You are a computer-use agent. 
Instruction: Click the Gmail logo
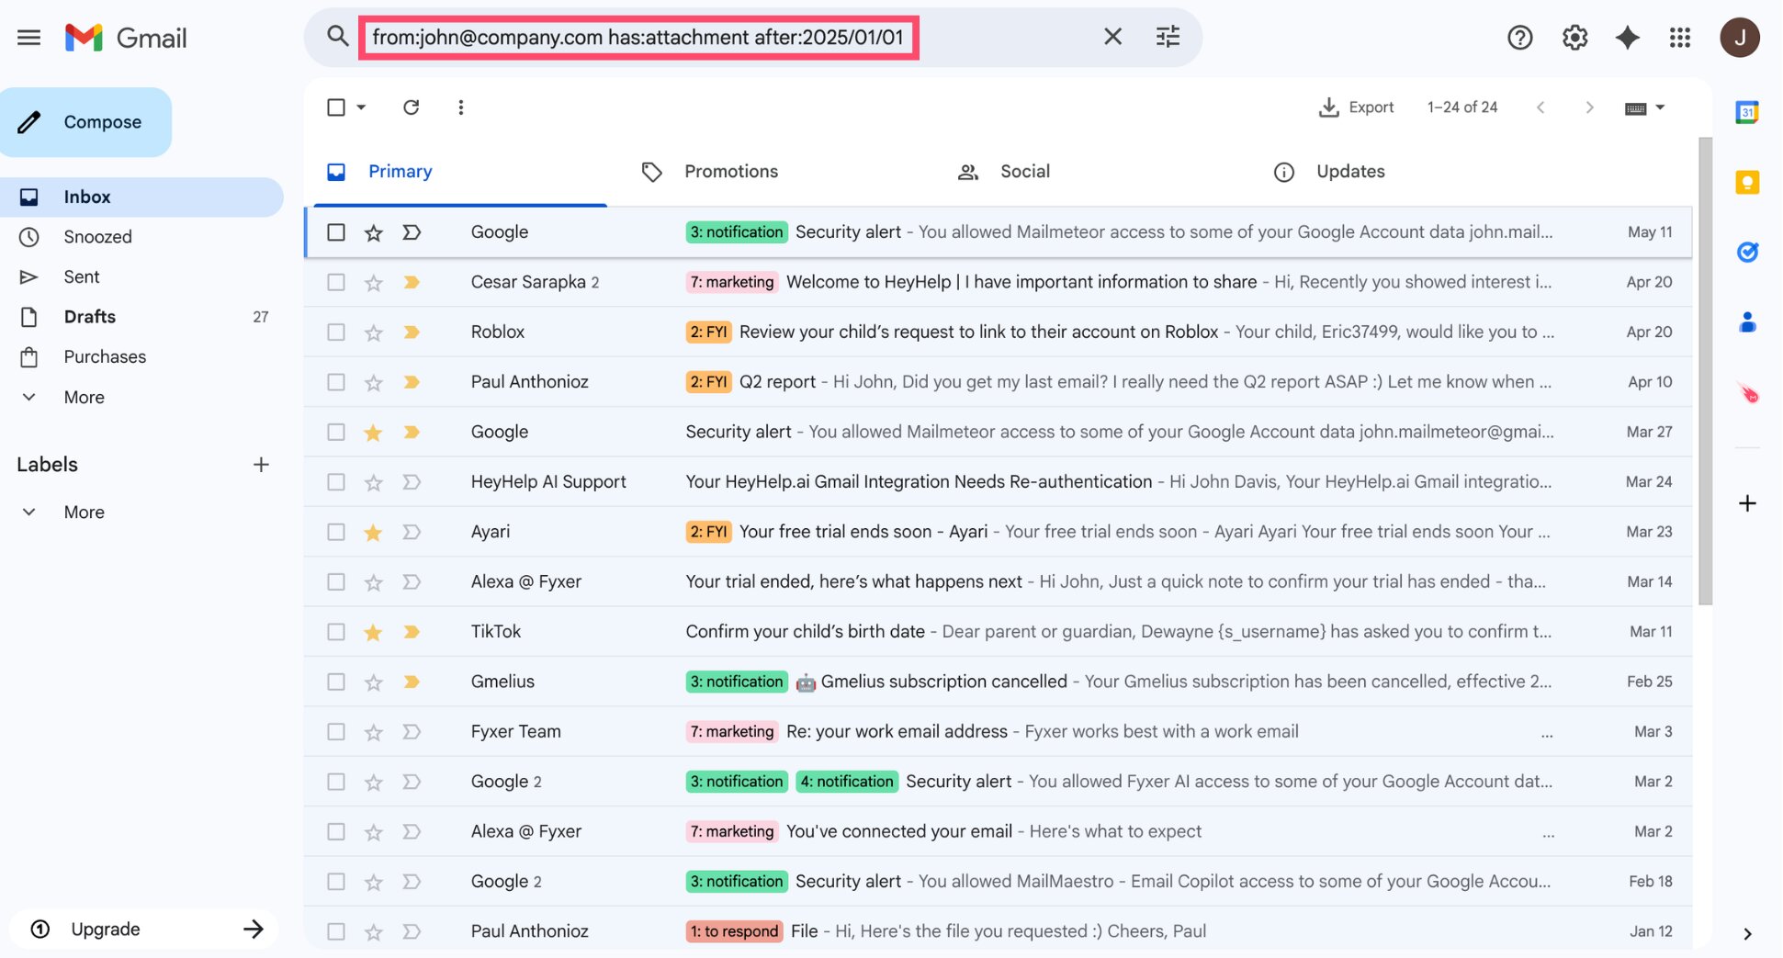[x=126, y=38]
